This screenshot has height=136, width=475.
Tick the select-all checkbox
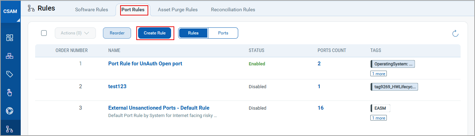coord(44,33)
